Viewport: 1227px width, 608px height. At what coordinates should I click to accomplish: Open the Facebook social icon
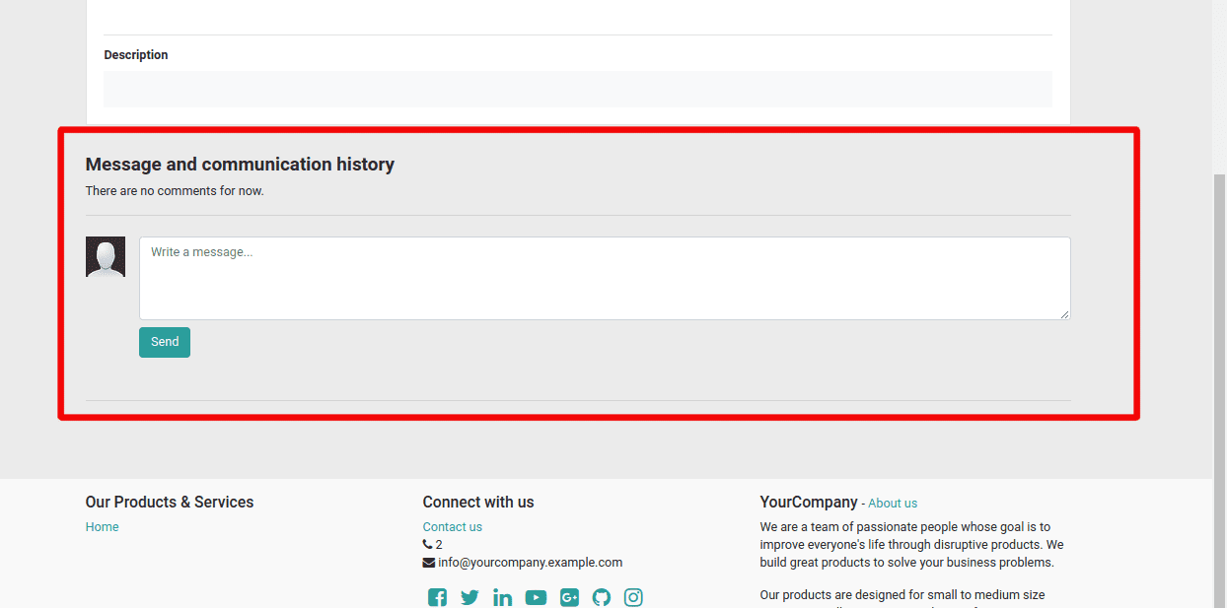click(437, 597)
